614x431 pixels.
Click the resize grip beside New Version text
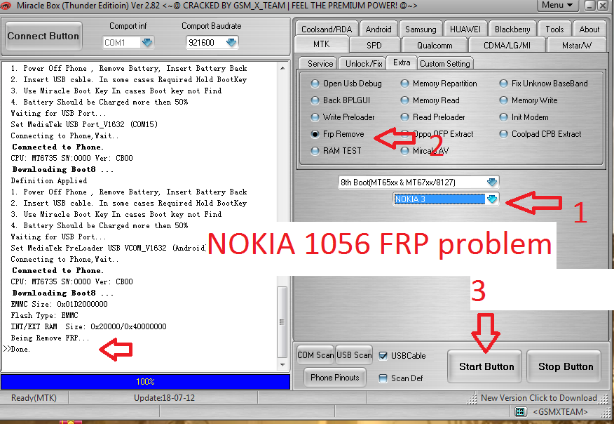472,399
